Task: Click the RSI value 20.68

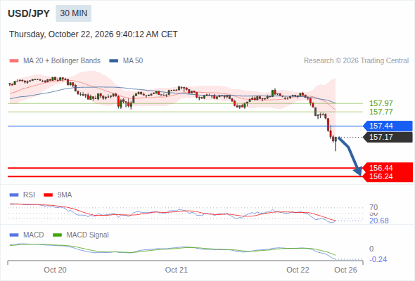Action: click(x=379, y=221)
